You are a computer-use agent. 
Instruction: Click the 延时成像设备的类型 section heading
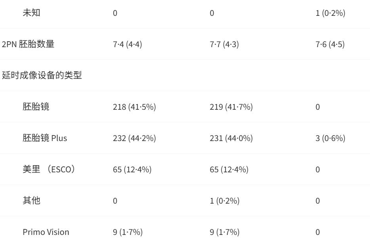coord(42,75)
